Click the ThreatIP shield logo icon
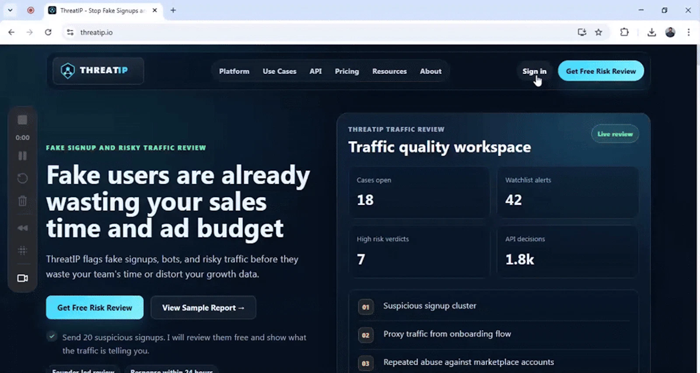Screen dimensions: 700x373 pyautogui.click(x=68, y=70)
